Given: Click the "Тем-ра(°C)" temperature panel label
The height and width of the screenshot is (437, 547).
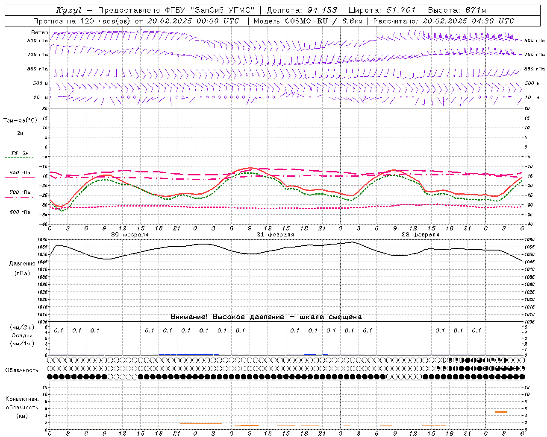Looking at the screenshot, I should [x=20, y=121].
